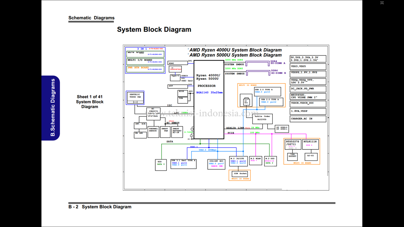Click the 'MP2945GU, CPU VCORE PWM' box

(x=308, y=96)
